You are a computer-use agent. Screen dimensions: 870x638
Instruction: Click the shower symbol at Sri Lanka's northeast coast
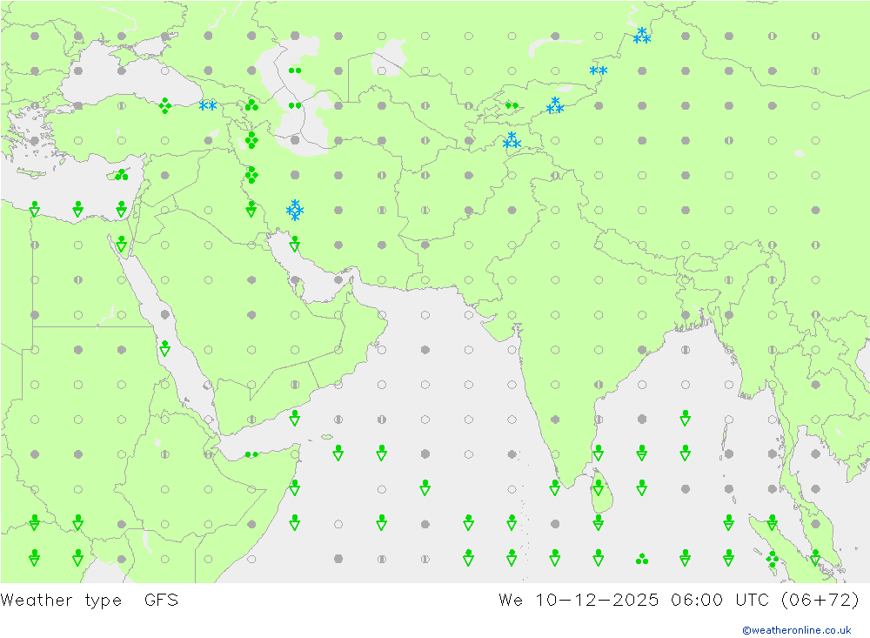599,453
